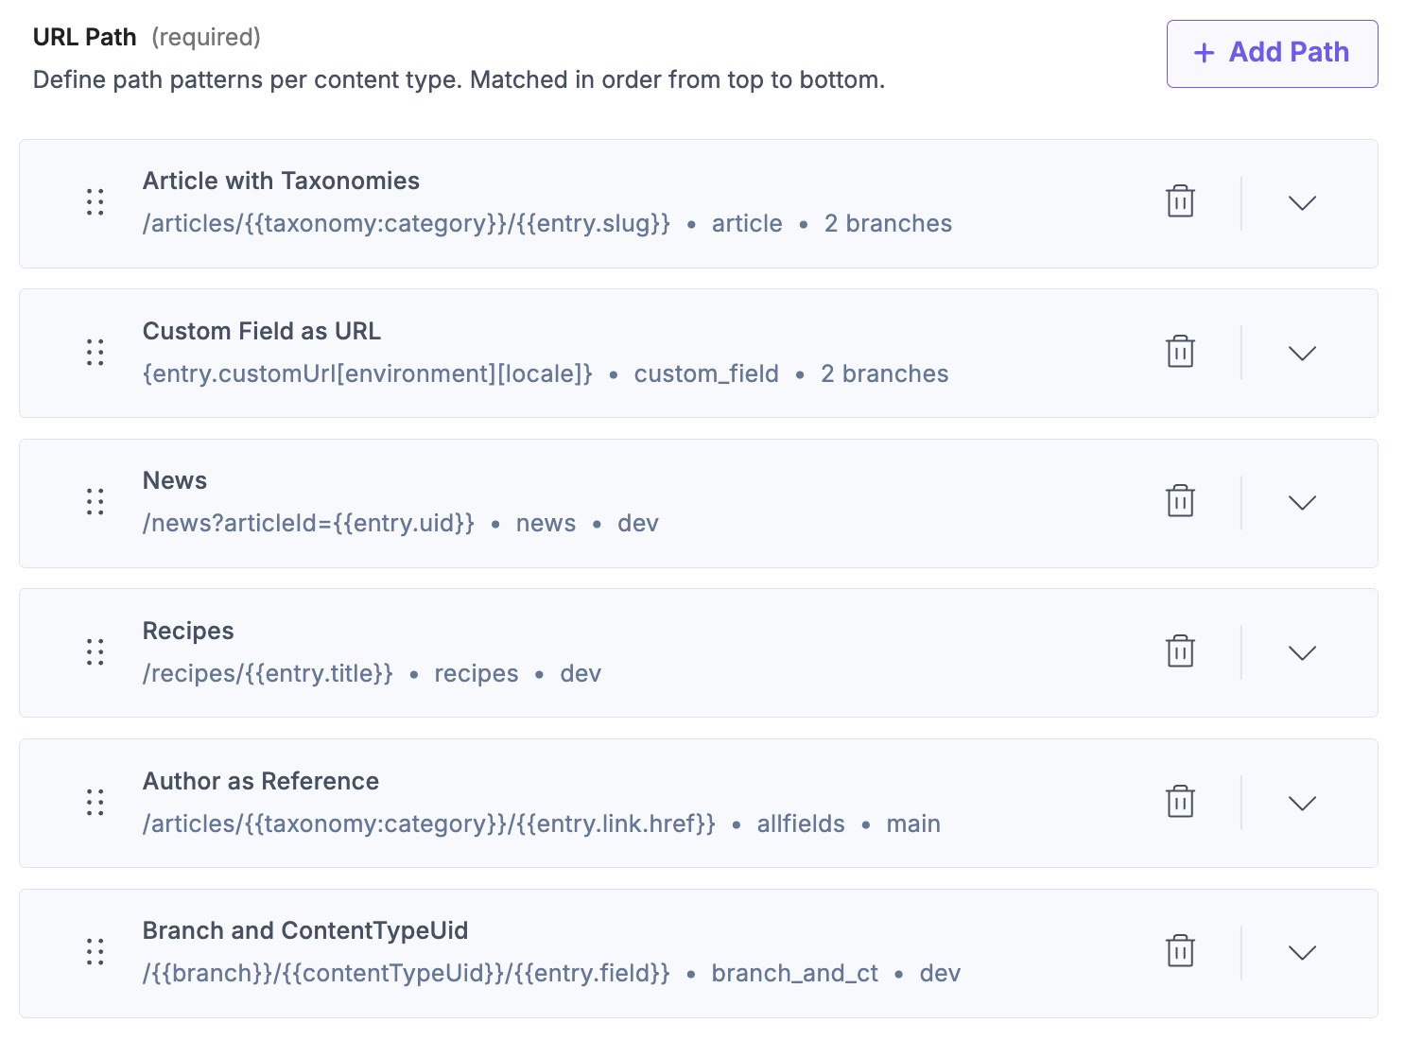Expand the Article with Taxonomies row
Screen dimensions: 1405x1040
tap(1302, 202)
